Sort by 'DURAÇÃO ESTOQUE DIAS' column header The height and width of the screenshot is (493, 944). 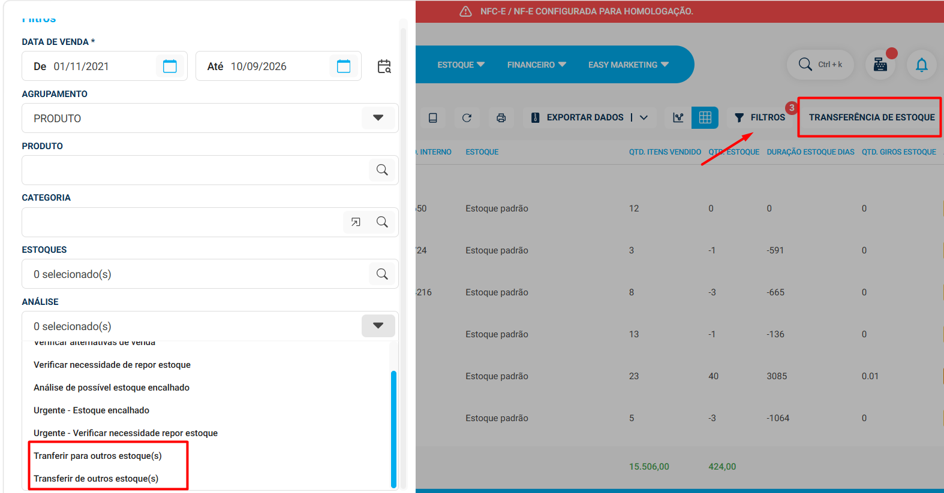click(x=810, y=152)
